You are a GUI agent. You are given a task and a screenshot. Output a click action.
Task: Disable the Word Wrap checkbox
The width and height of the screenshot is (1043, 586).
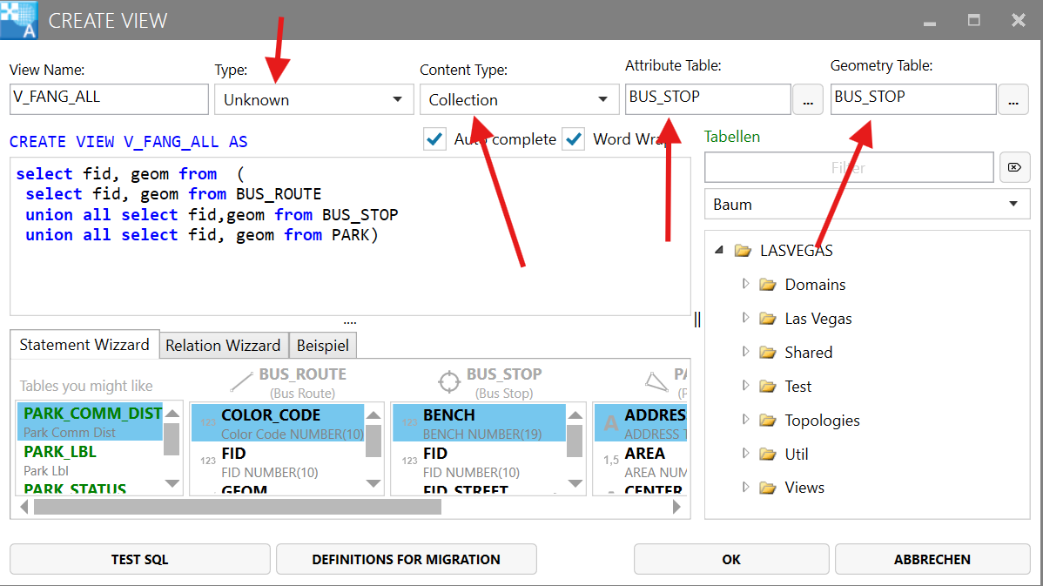[573, 139]
